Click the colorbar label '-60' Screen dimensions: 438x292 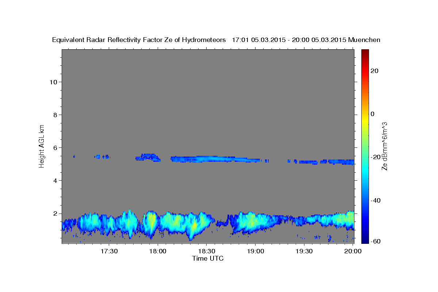tap(376, 241)
